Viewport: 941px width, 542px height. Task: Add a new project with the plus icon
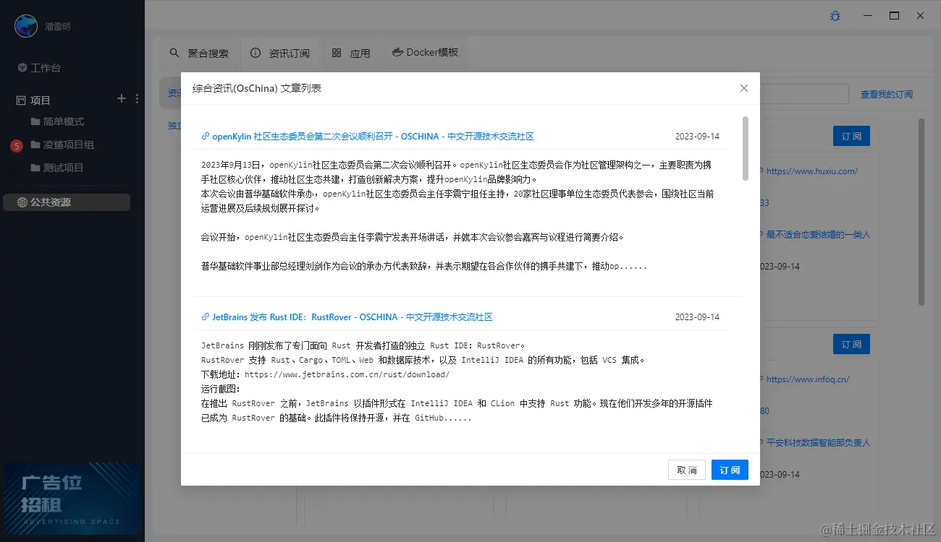pyautogui.click(x=122, y=99)
